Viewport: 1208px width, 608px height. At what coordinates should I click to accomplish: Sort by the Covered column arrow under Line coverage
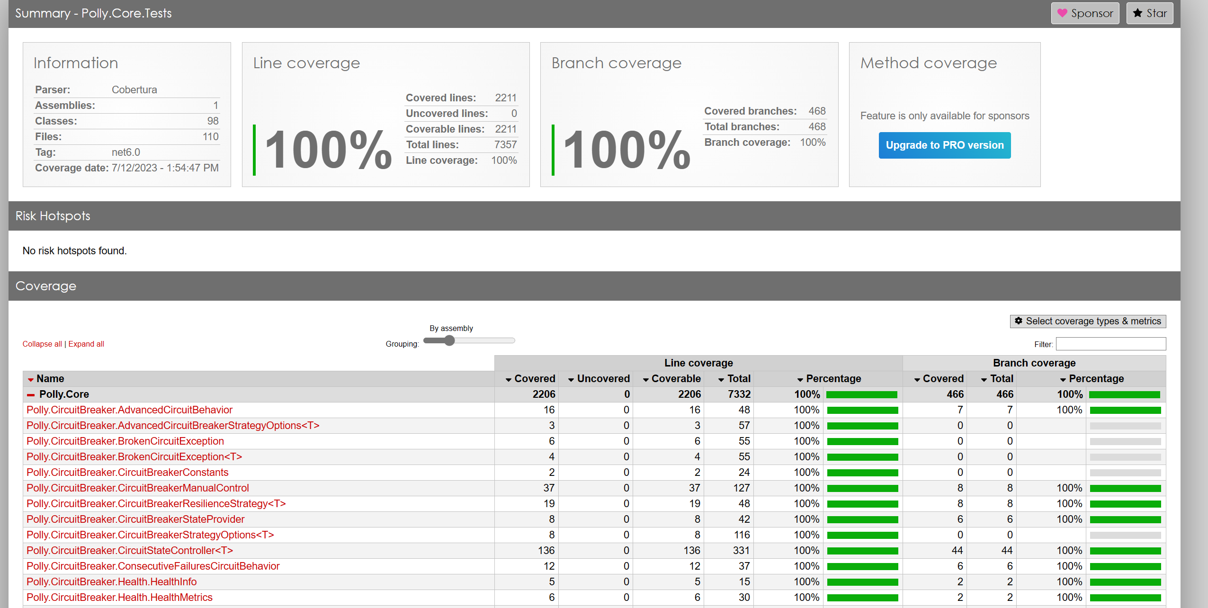point(509,379)
